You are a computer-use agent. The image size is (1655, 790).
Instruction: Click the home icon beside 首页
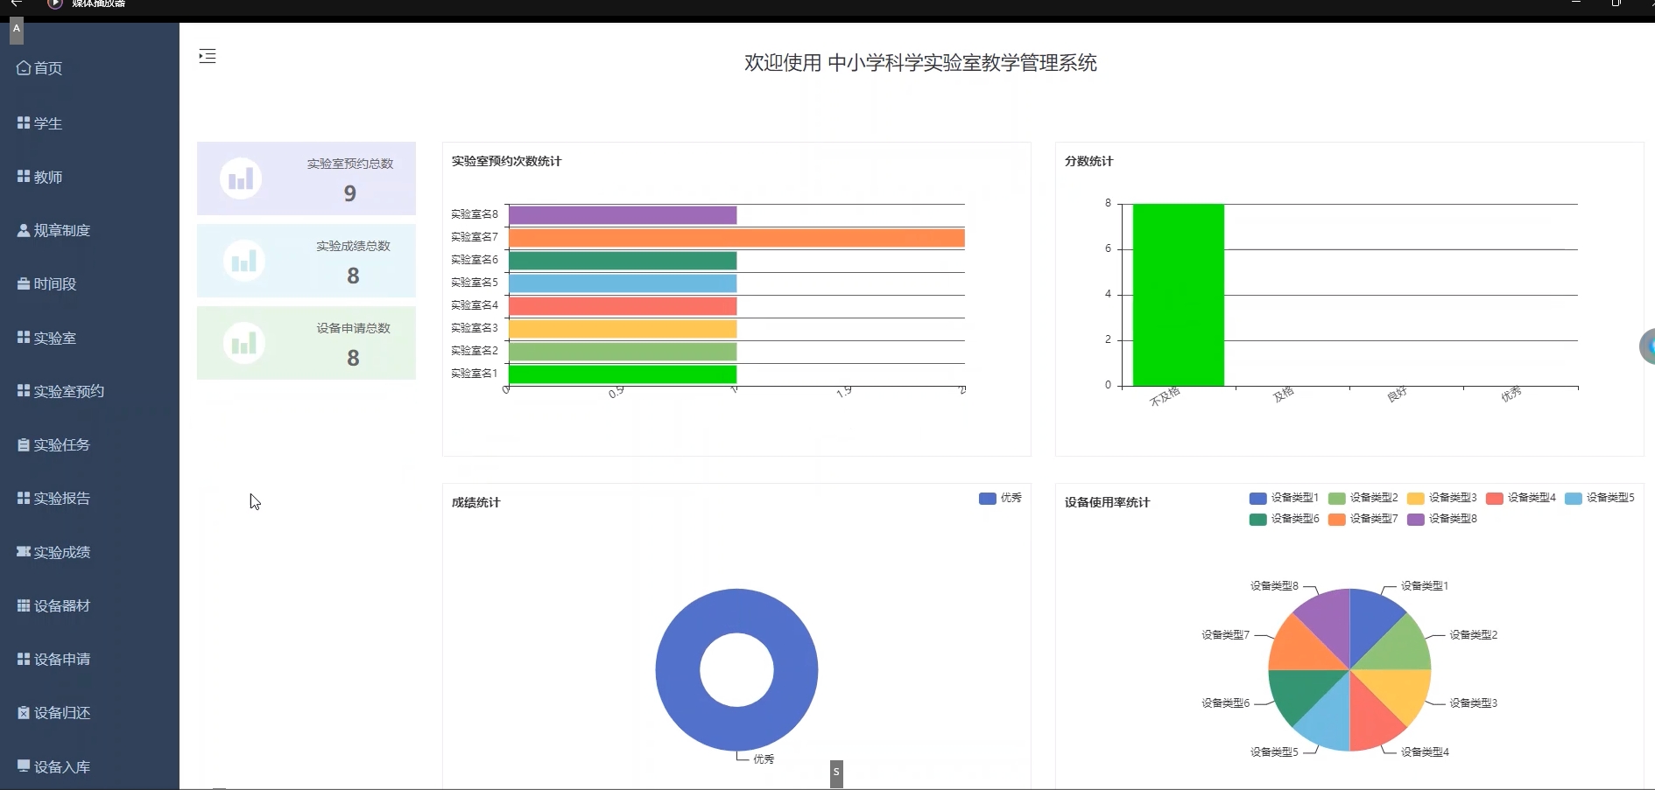(x=24, y=68)
